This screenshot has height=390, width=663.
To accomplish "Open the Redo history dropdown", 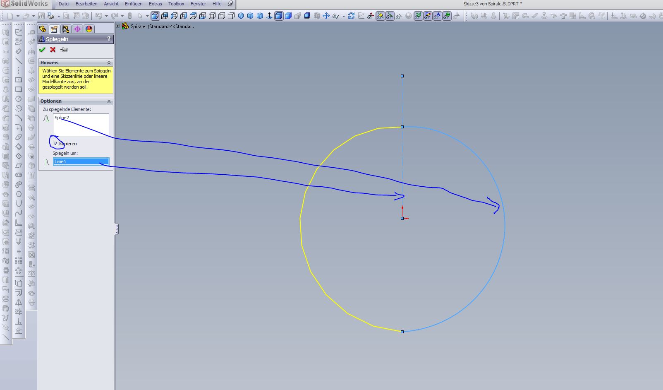I will 122,16.
